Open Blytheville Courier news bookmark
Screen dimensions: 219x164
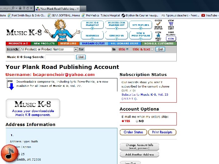point(140,15)
